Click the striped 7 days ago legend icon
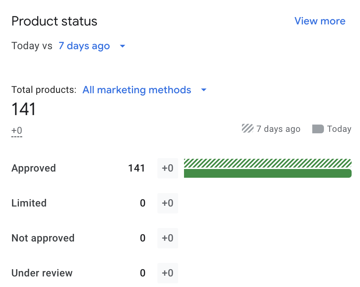This screenshot has width=360, height=287. click(247, 129)
